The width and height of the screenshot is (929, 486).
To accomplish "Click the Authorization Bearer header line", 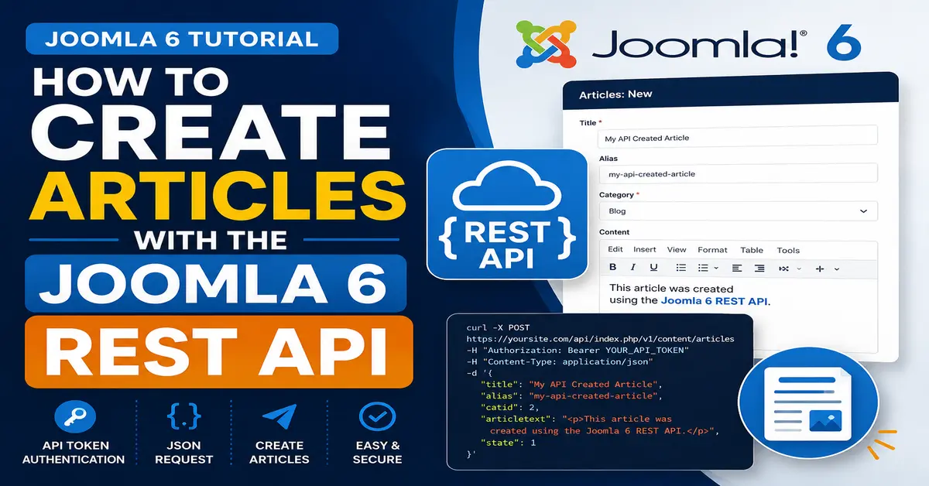I will (578, 351).
